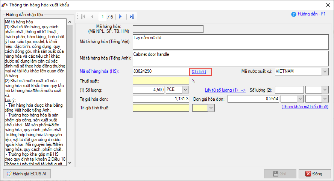Go to the first record navigation arrow
Viewport: 334px width, 181px height.
pyautogui.click(x=83, y=17)
